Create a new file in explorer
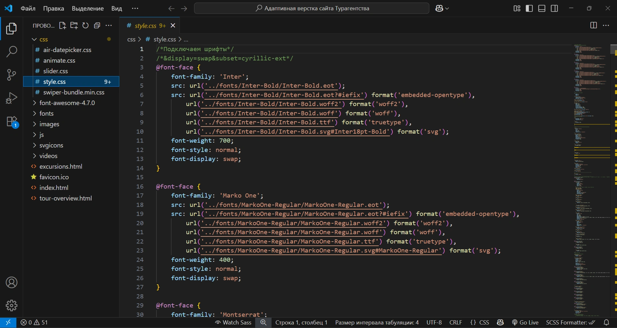The width and height of the screenshot is (617, 328). pos(62,26)
